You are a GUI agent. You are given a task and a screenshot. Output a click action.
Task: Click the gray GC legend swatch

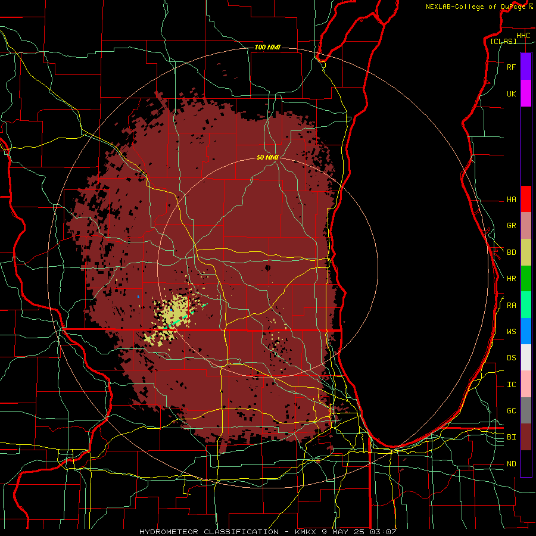(x=526, y=410)
